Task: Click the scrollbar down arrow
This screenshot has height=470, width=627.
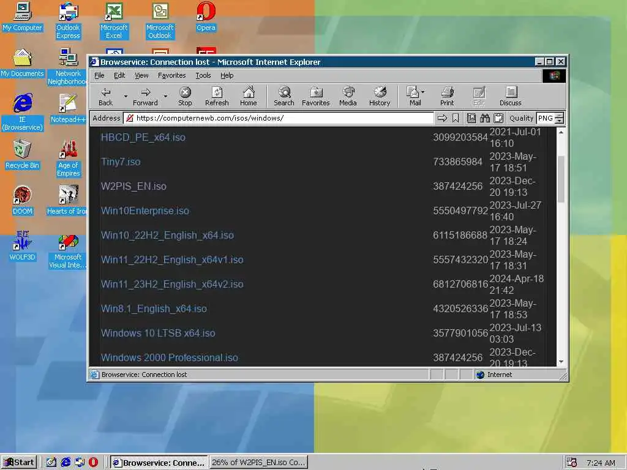Action: click(x=561, y=361)
